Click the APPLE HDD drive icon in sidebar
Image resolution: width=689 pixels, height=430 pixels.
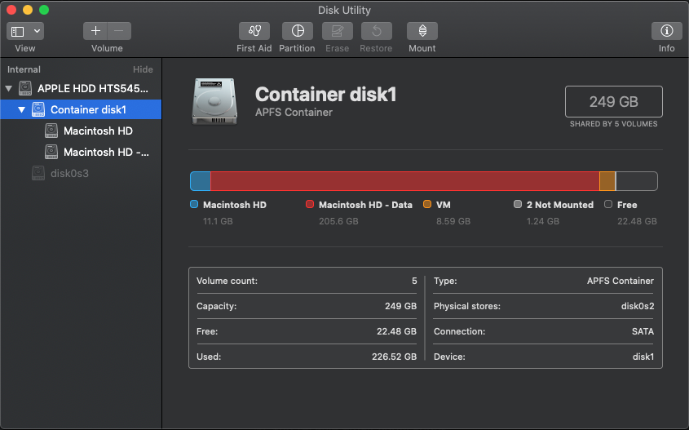[x=25, y=88]
